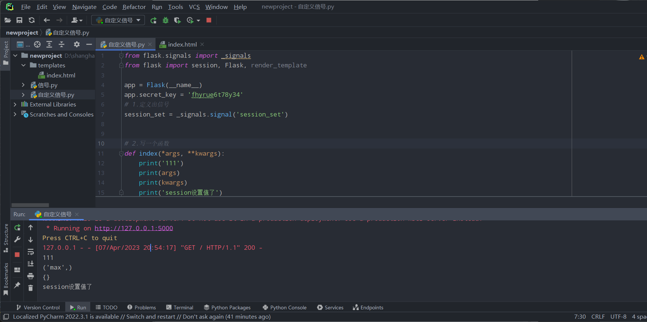Close the index.html editor tab
The image size is (647, 322).
pos(202,44)
